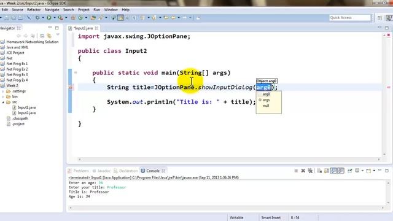Close the Input2.java editor tab

pyautogui.click(x=96, y=28)
